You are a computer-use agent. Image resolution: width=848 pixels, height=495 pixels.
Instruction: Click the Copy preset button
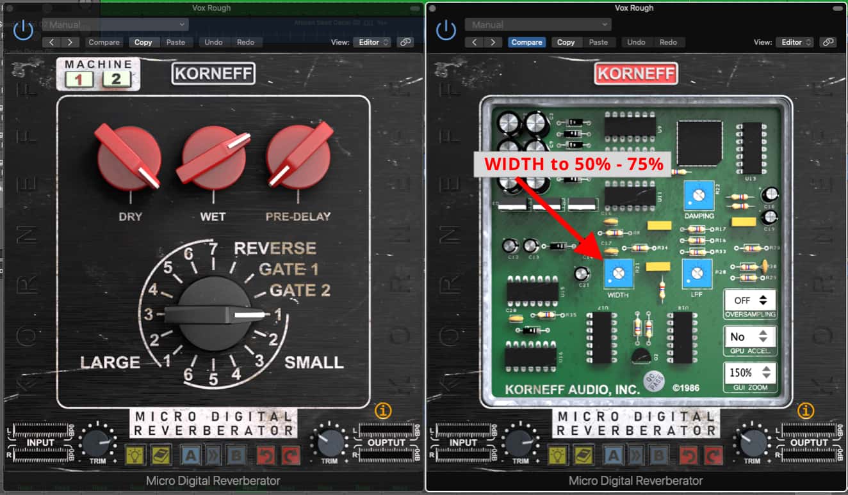click(x=143, y=42)
